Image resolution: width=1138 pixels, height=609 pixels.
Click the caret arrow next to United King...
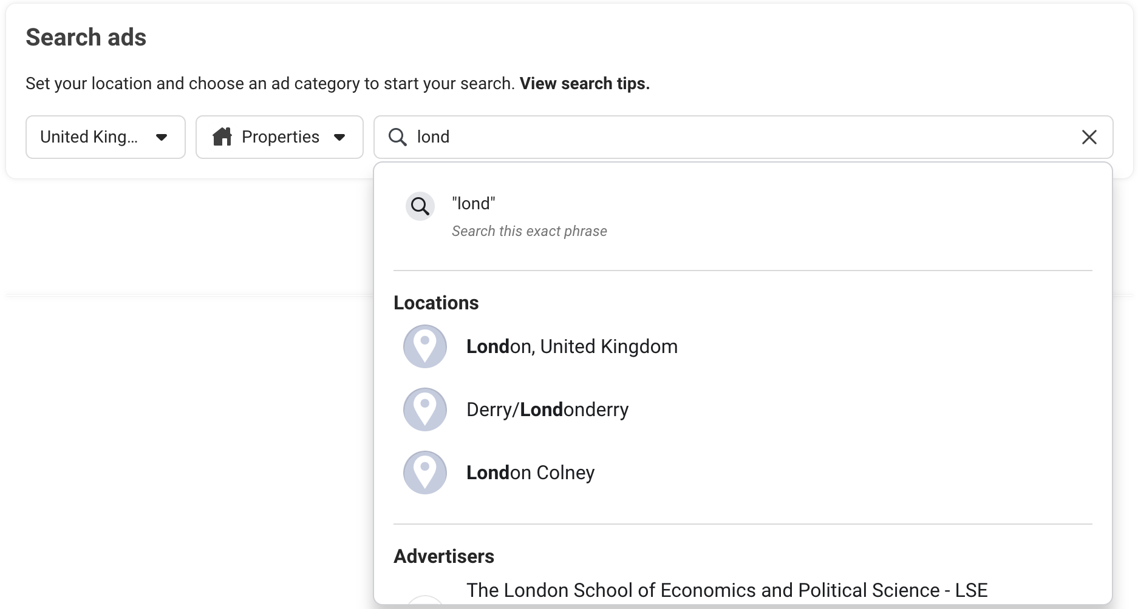[162, 137]
